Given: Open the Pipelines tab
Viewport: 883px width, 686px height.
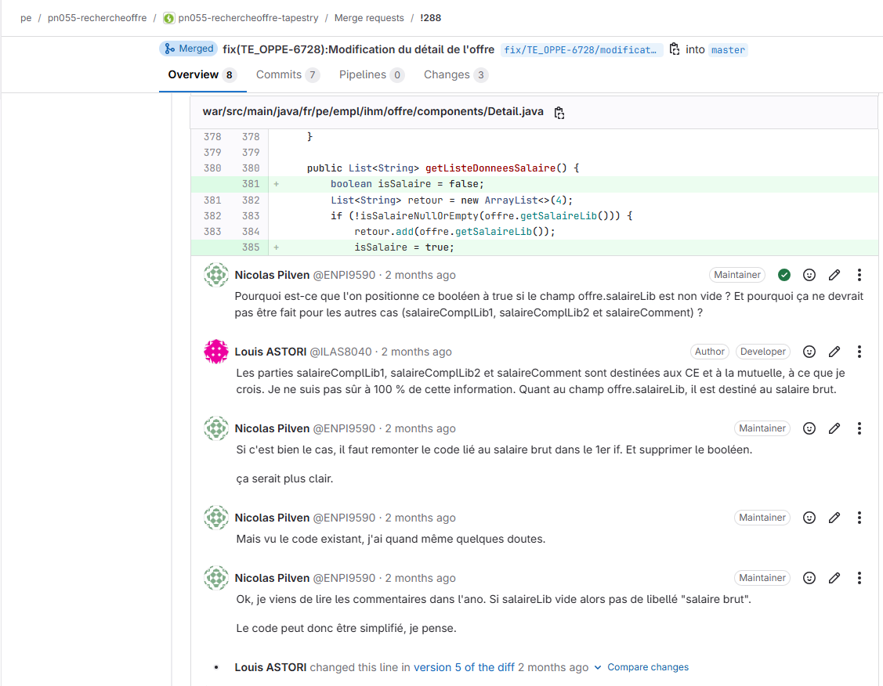Looking at the screenshot, I should pos(364,74).
